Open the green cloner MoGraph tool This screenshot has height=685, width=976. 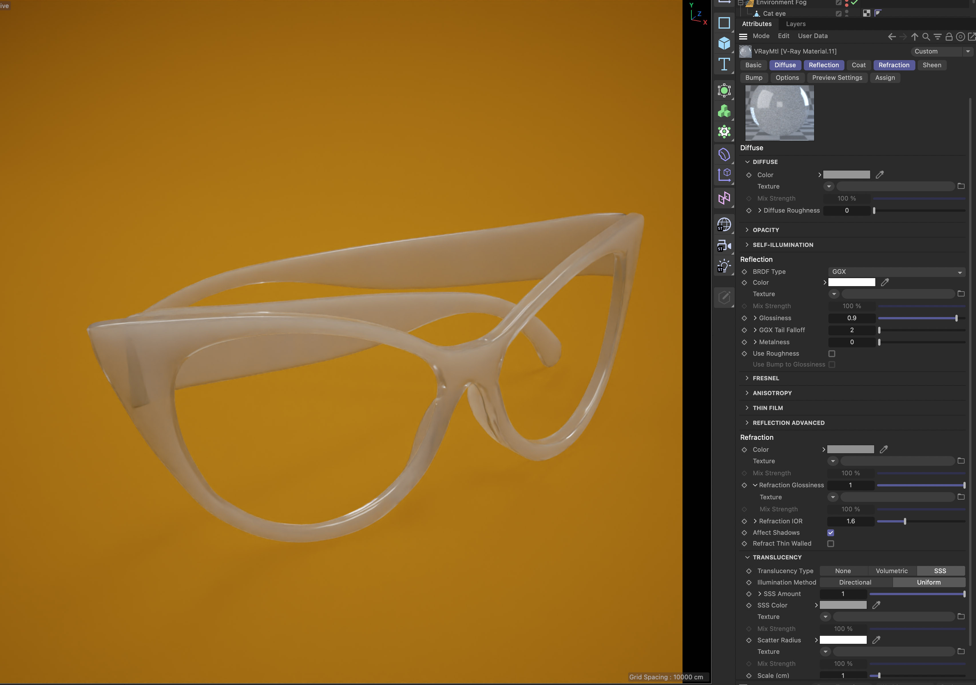[x=724, y=111]
